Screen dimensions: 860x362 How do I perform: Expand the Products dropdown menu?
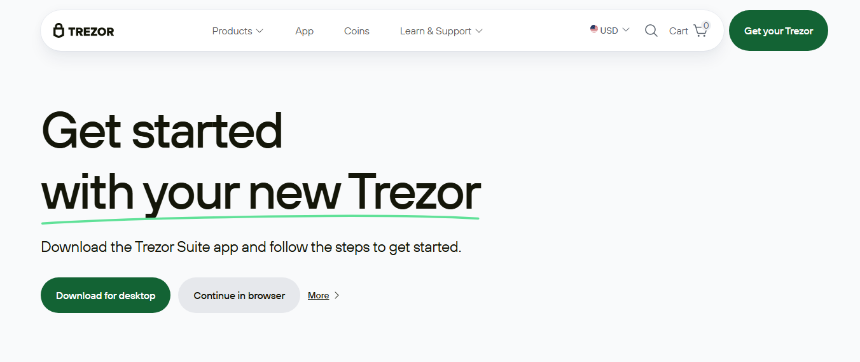tap(237, 31)
